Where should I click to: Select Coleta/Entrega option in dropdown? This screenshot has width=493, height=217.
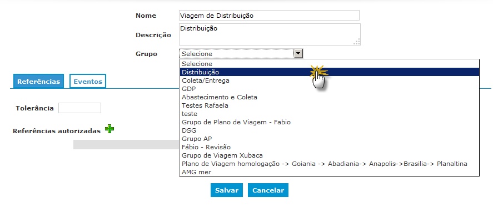point(329,80)
